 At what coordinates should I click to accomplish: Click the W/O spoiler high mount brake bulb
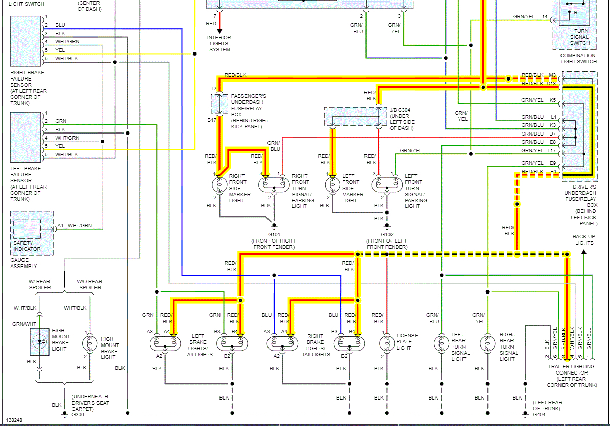[90, 343]
